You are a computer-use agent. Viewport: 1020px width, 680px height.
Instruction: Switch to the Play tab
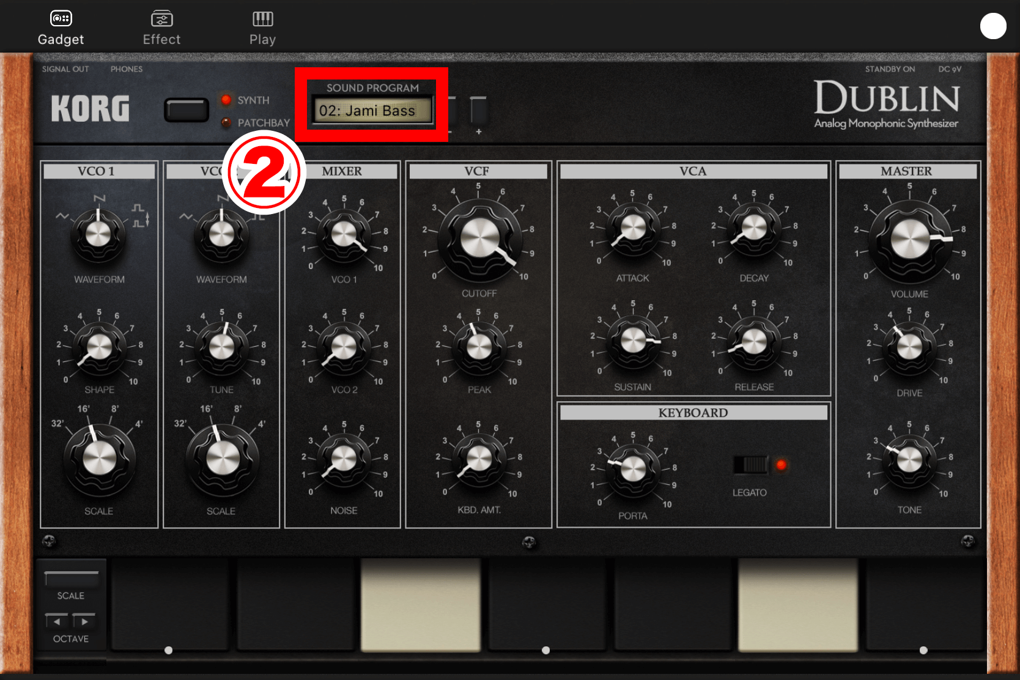(x=262, y=28)
